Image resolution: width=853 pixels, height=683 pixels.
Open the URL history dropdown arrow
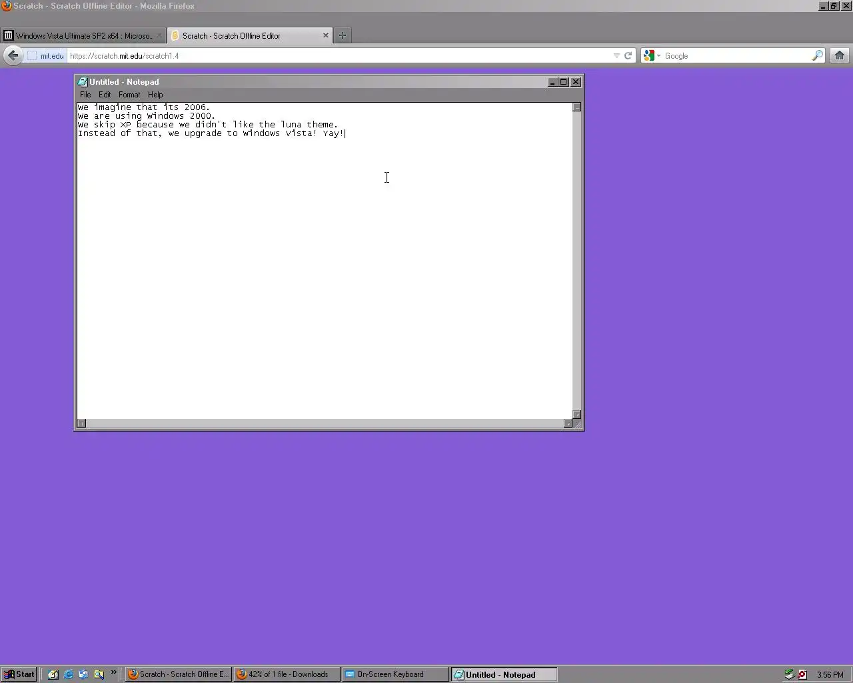point(616,55)
